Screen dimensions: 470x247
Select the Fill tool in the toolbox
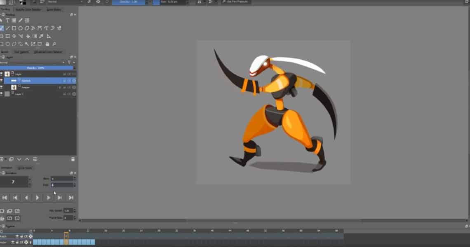pyautogui.click(x=28, y=36)
